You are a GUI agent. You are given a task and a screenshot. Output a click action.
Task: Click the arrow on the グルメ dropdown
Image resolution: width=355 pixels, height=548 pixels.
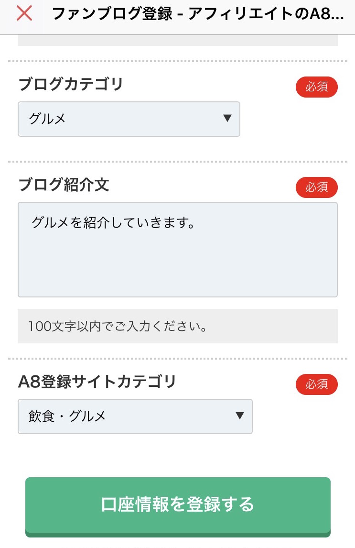tap(227, 118)
